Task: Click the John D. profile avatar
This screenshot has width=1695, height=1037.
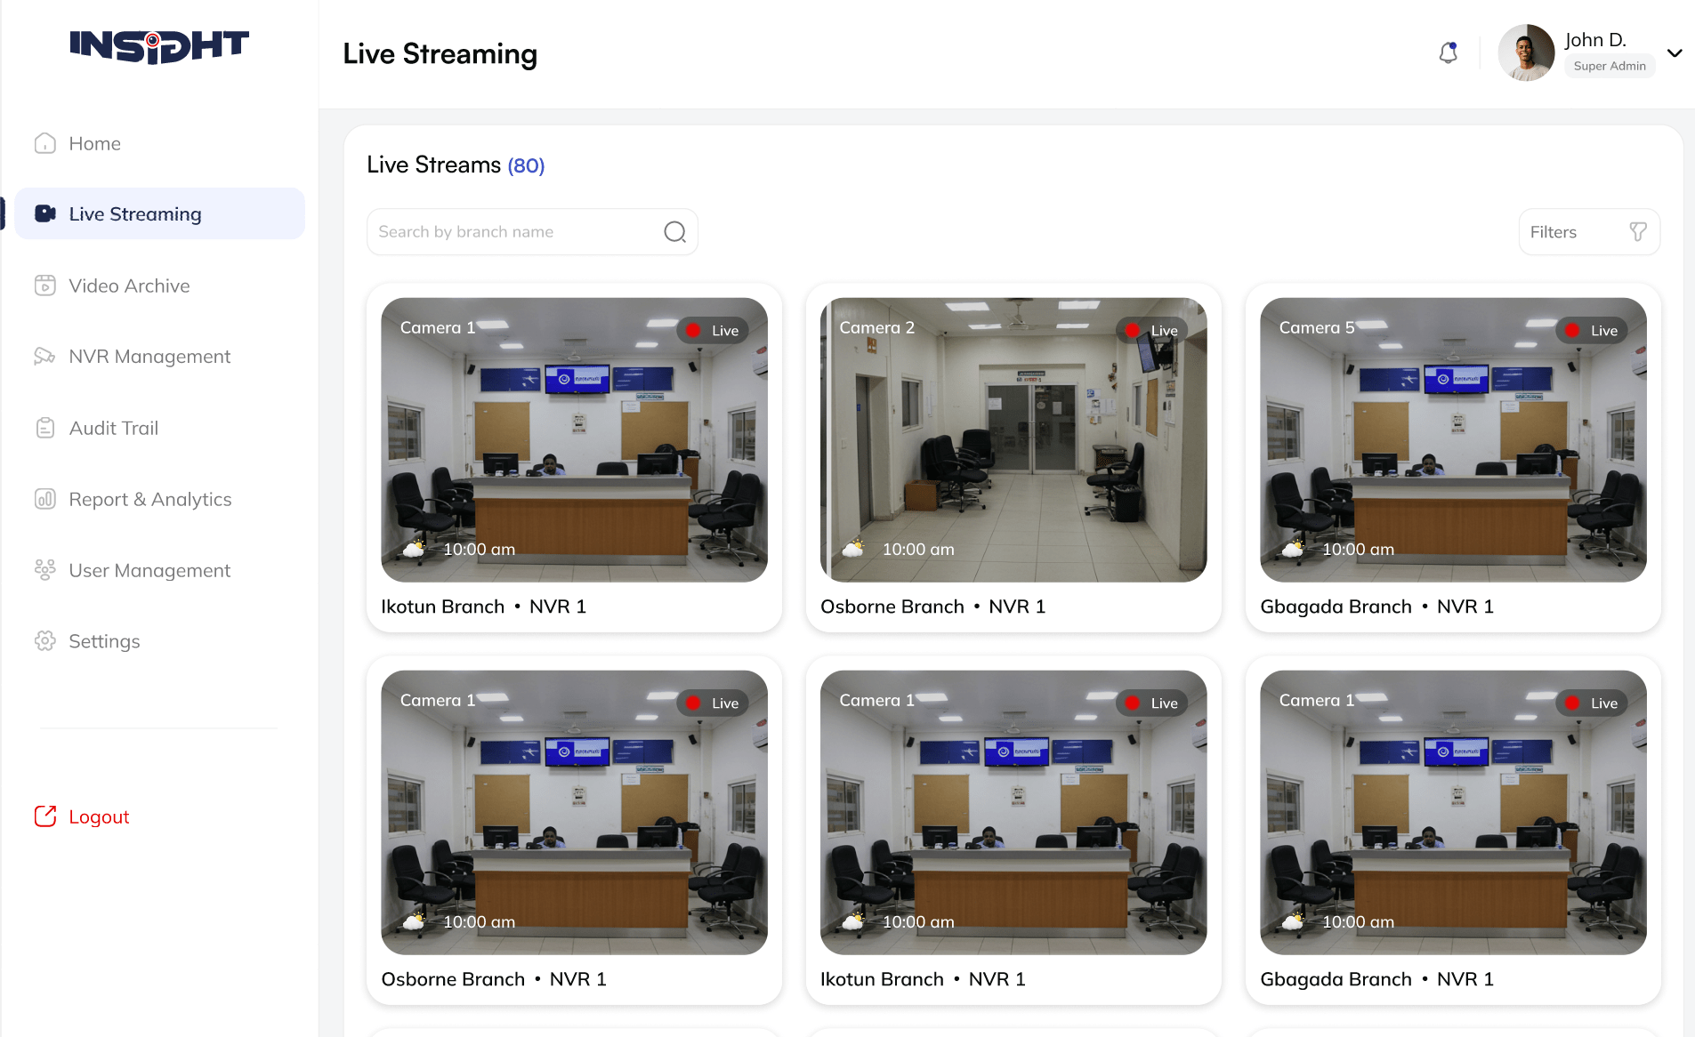Action: pyautogui.click(x=1526, y=53)
